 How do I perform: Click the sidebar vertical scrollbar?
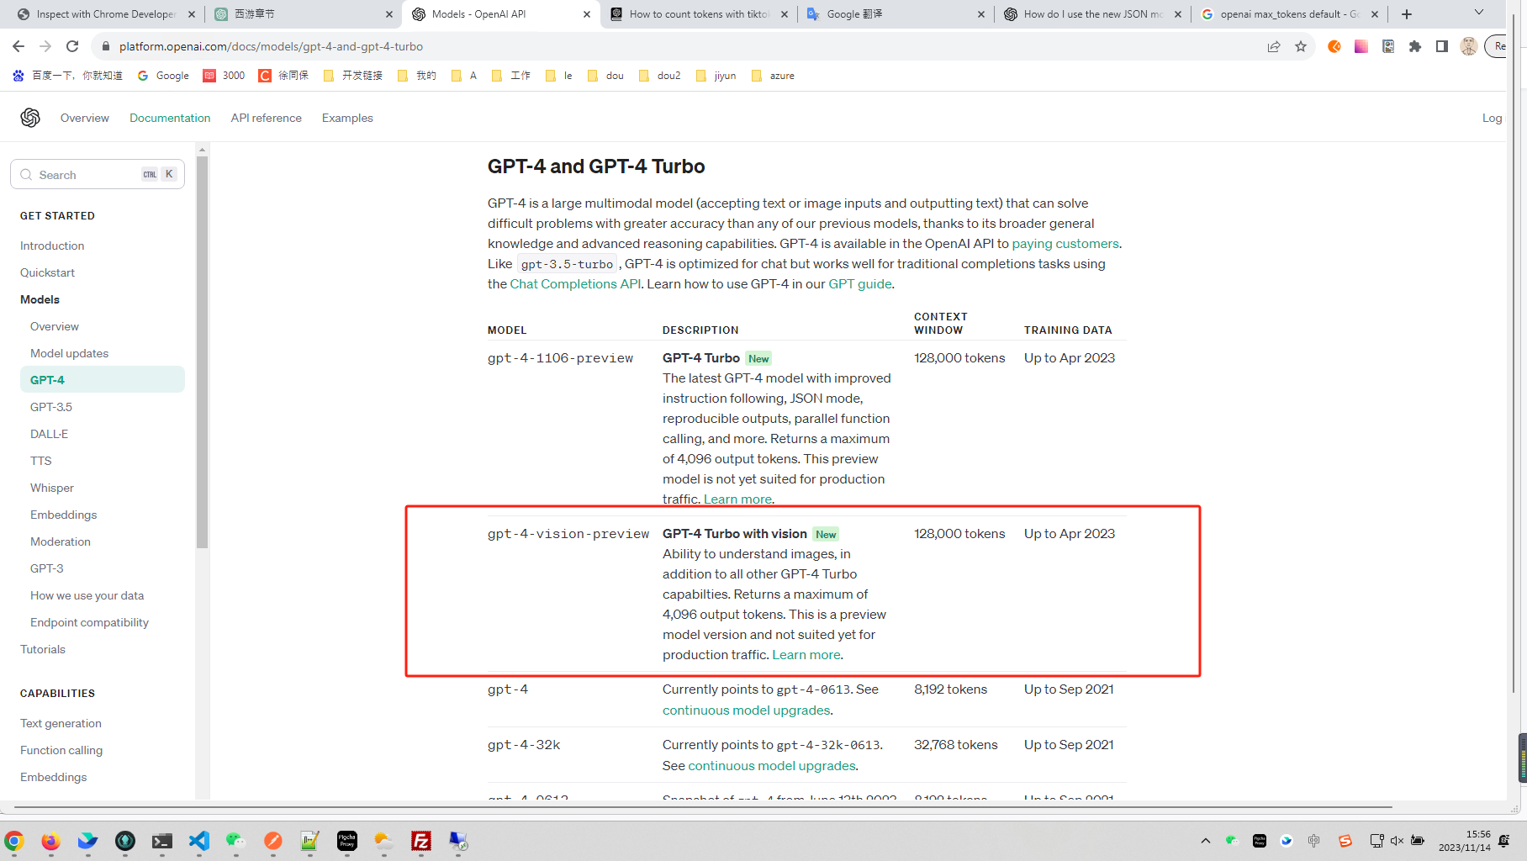pyautogui.click(x=202, y=353)
